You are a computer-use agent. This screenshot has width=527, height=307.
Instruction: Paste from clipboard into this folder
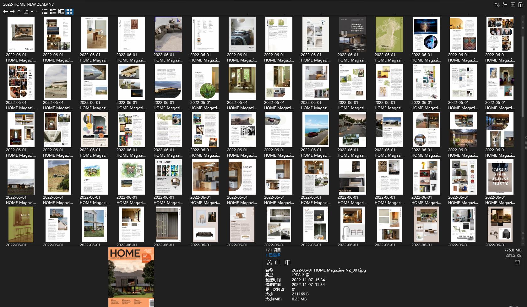point(521,5)
